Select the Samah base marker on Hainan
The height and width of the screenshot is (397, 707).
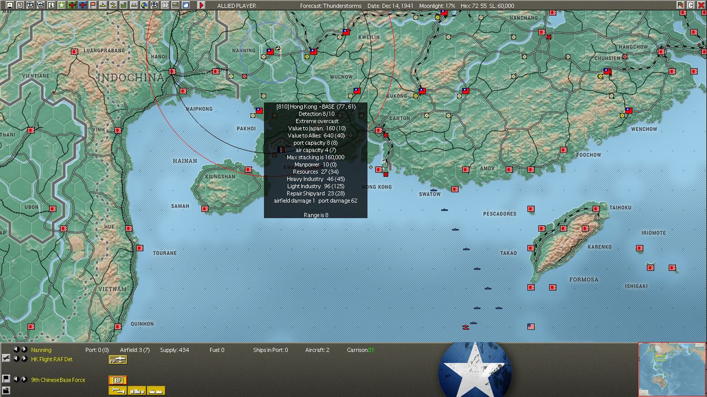tap(205, 209)
